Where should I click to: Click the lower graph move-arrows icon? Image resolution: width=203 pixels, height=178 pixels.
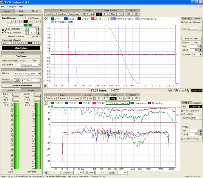coord(46,103)
